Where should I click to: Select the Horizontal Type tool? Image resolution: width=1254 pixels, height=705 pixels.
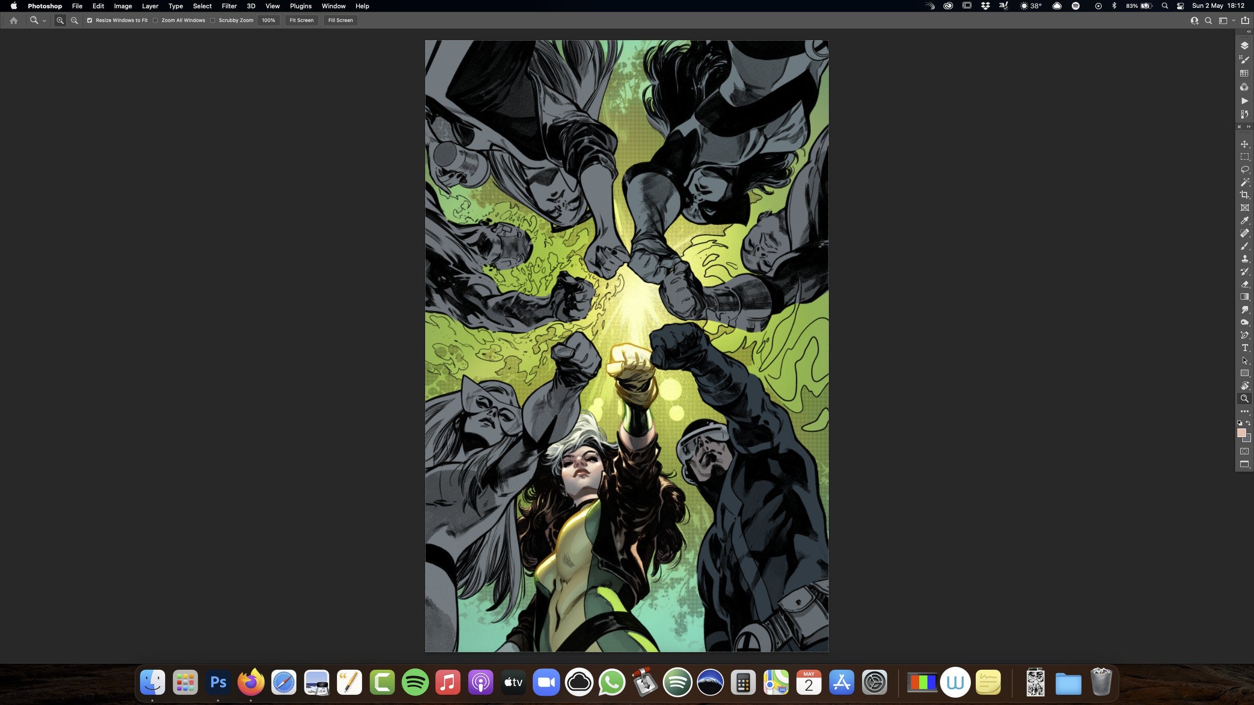(1244, 348)
